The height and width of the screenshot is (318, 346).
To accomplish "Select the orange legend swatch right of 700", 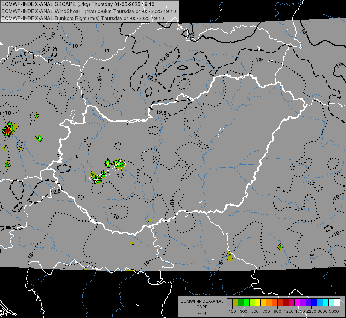I will pyautogui.click(x=269, y=302).
